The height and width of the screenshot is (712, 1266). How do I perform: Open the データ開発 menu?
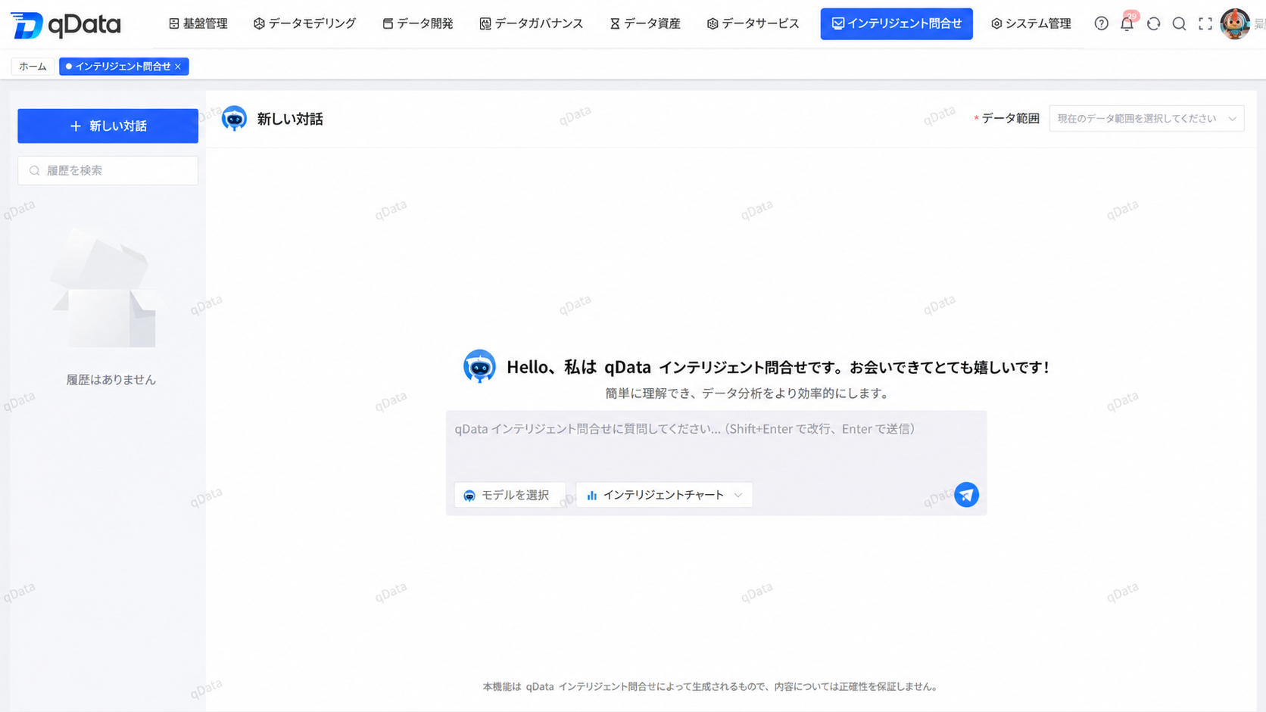tap(417, 23)
